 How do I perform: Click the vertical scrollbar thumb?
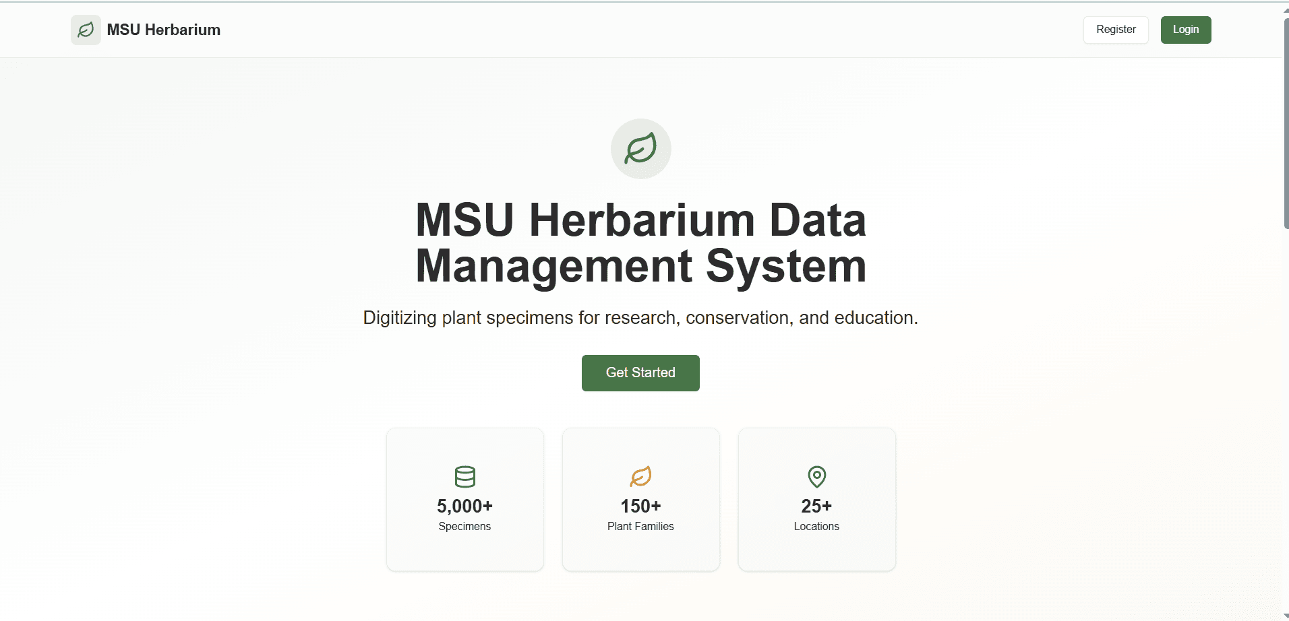[1286, 125]
